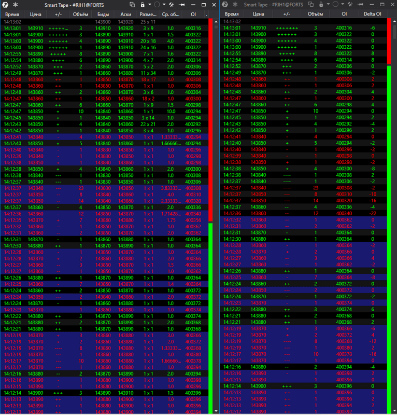
Task: Expand the link circle dropdown in left Smart Tape window
Action: pos(164,5)
